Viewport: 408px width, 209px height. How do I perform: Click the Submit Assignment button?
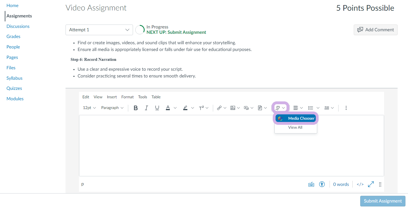coord(382,201)
